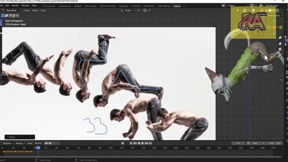Switch to the Motion Tracking workspace tab
The height and width of the screenshot is (162, 288).
coord(108,6)
